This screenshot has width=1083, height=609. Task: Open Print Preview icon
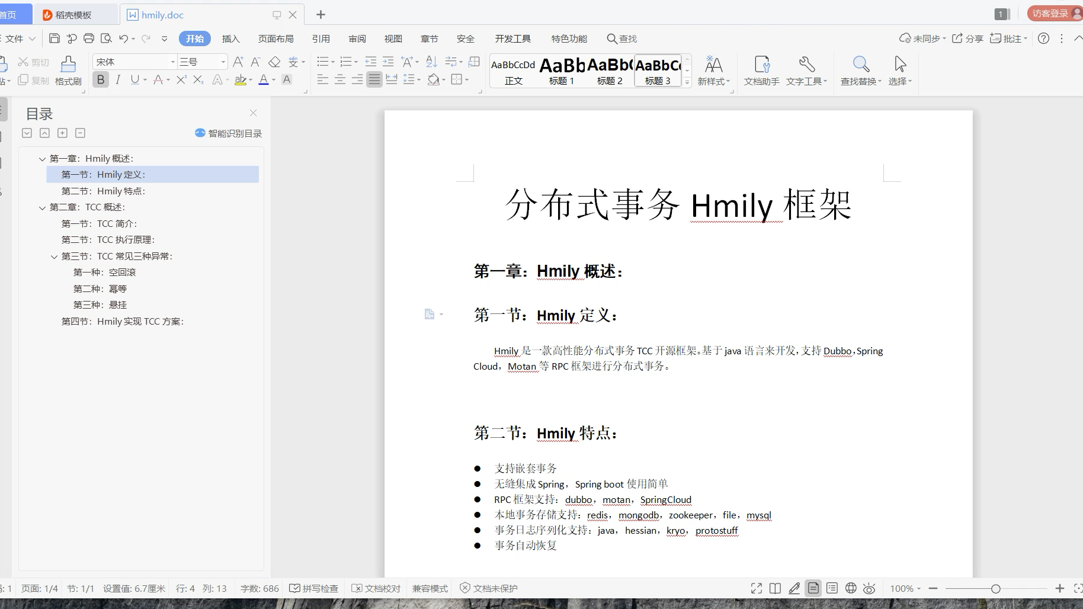coord(107,39)
